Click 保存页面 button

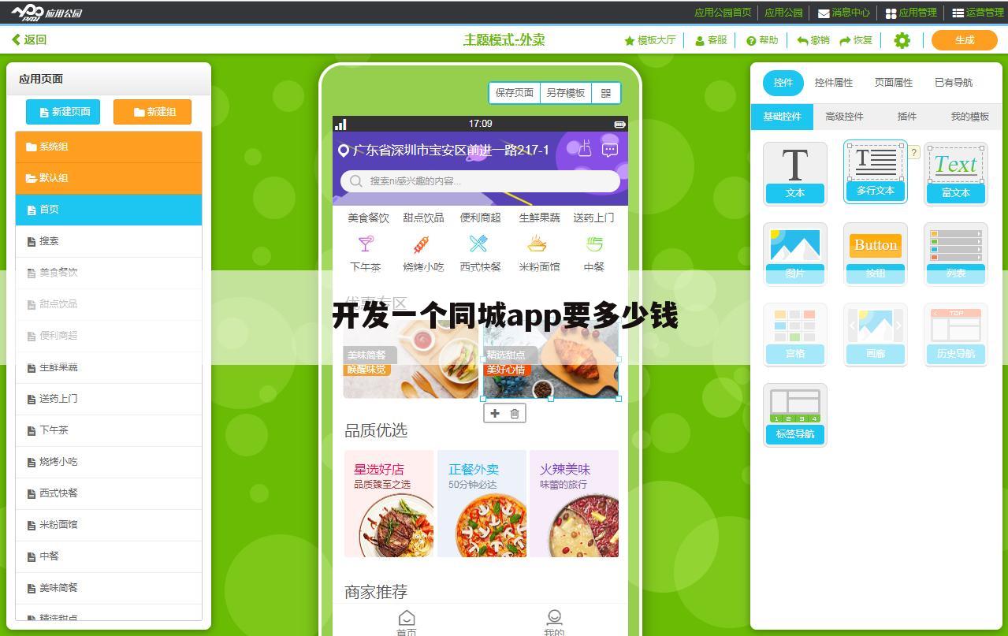click(515, 93)
